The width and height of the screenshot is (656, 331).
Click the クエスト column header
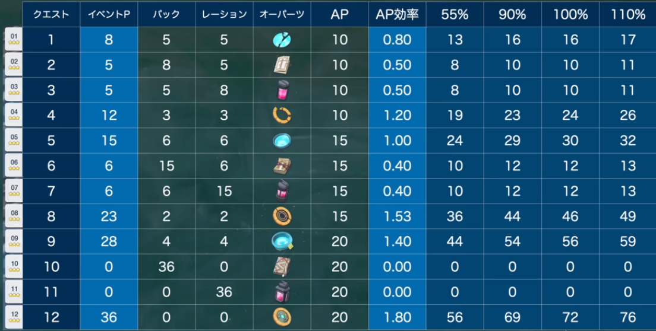point(51,14)
